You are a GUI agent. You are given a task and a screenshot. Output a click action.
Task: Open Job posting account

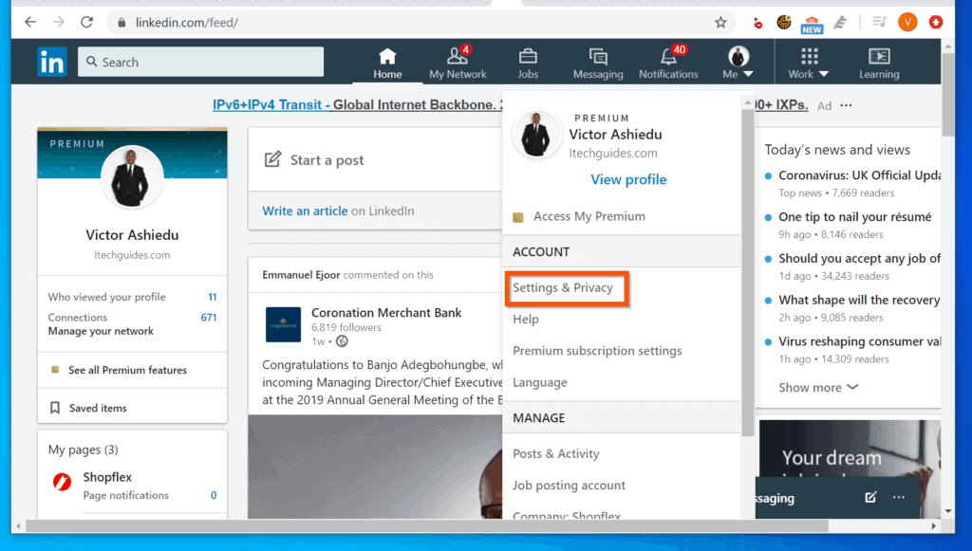click(x=570, y=486)
